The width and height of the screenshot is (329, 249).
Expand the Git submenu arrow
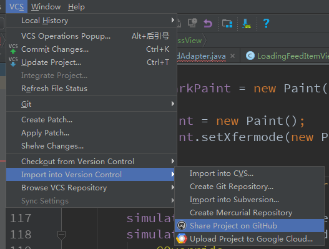(x=173, y=104)
